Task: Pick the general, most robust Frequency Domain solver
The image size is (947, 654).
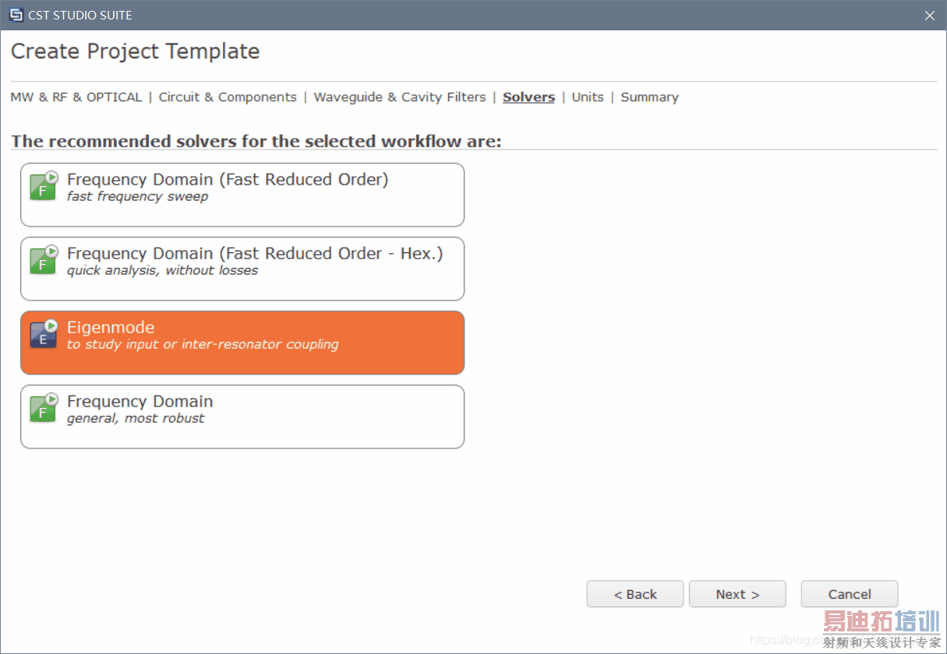Action: tap(242, 417)
